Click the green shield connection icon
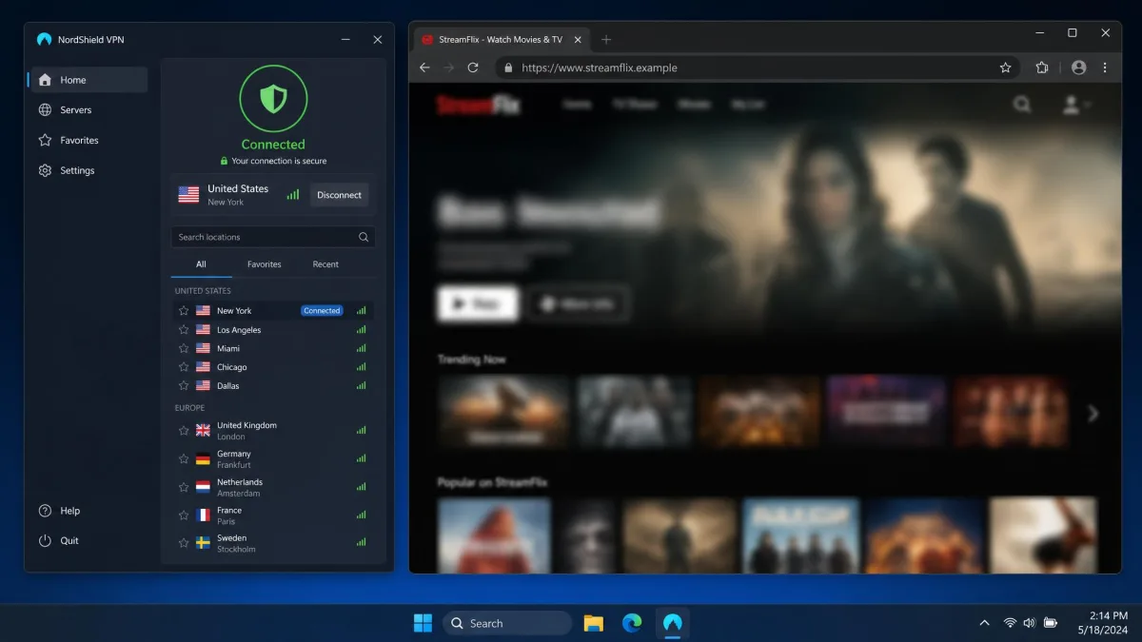Viewport: 1142px width, 642px height. click(x=273, y=97)
